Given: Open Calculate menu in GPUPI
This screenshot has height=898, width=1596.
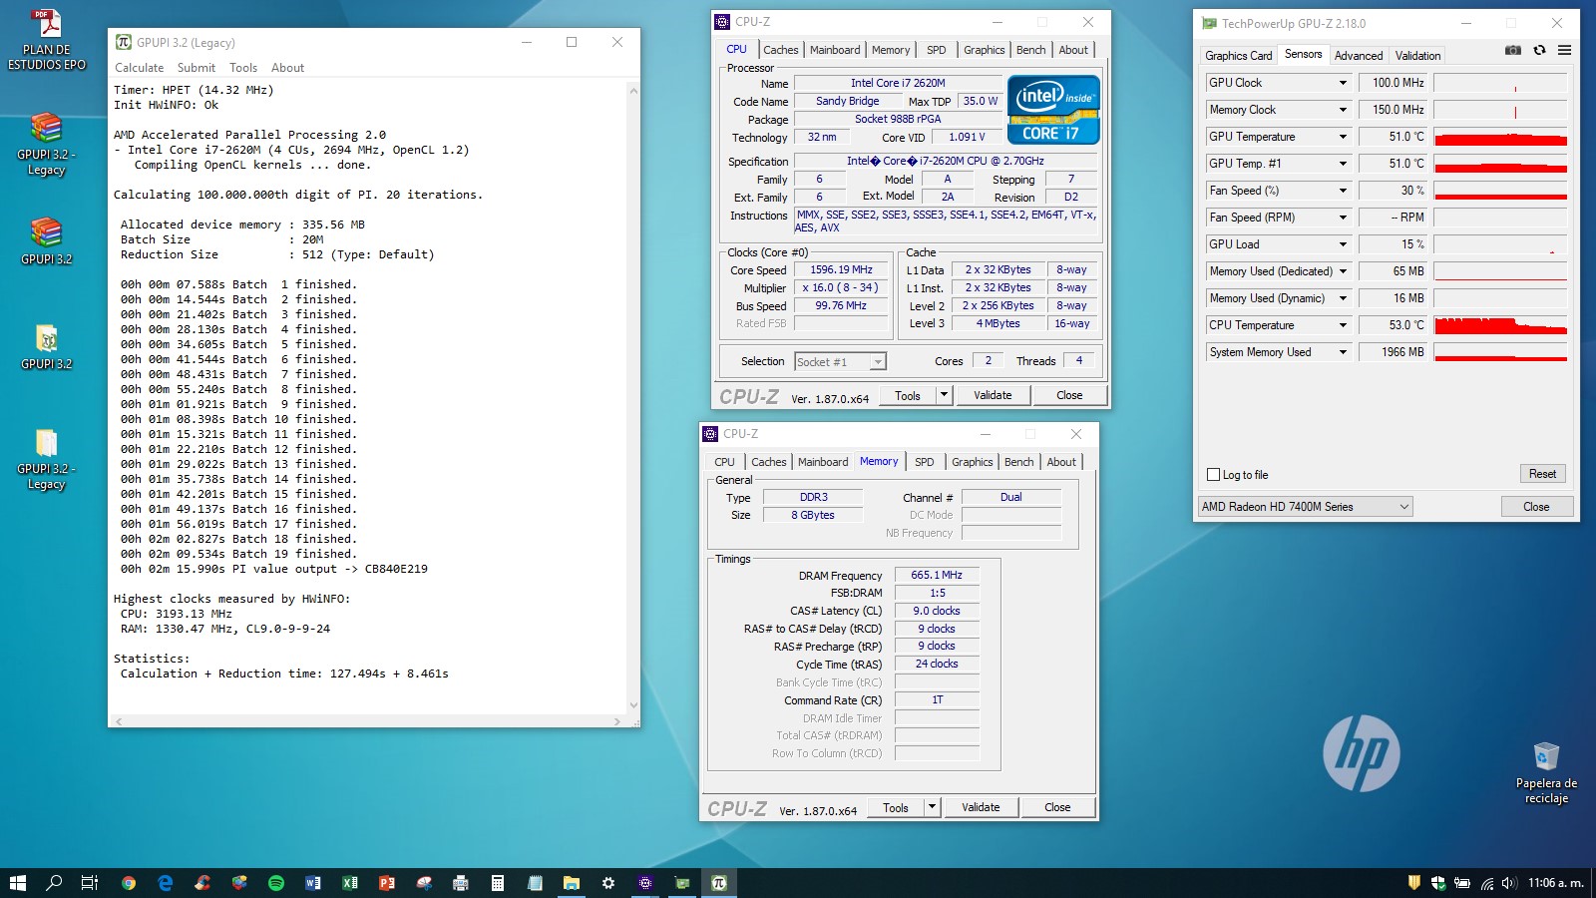Looking at the screenshot, I should [139, 68].
